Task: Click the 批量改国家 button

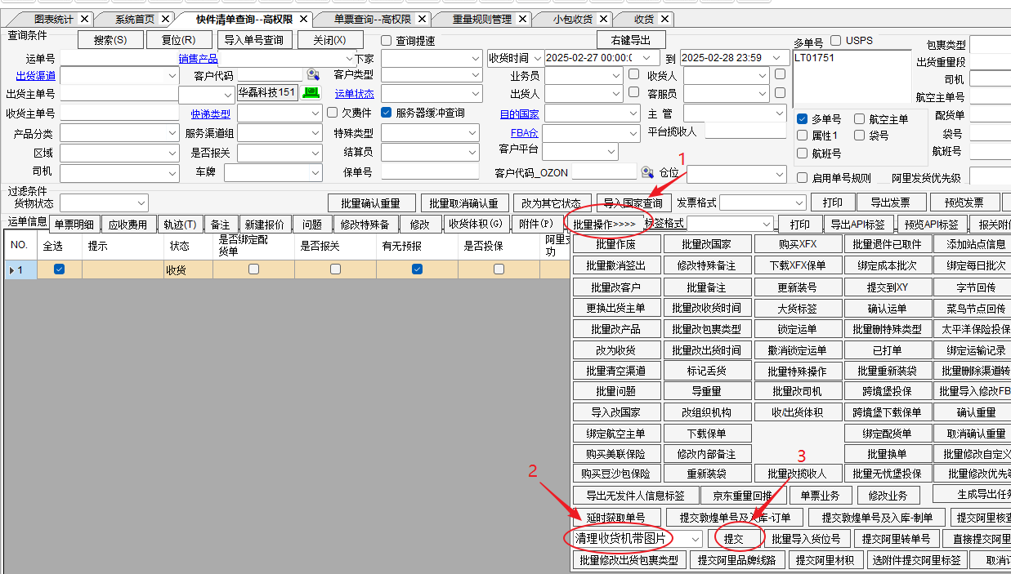Action: point(709,244)
